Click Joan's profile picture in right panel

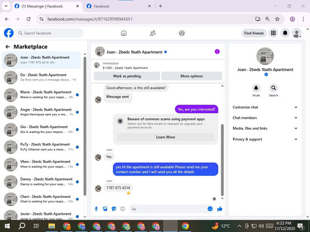coord(265,56)
